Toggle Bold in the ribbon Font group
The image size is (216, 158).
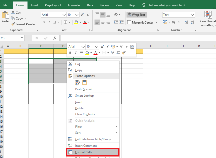pos(43,22)
